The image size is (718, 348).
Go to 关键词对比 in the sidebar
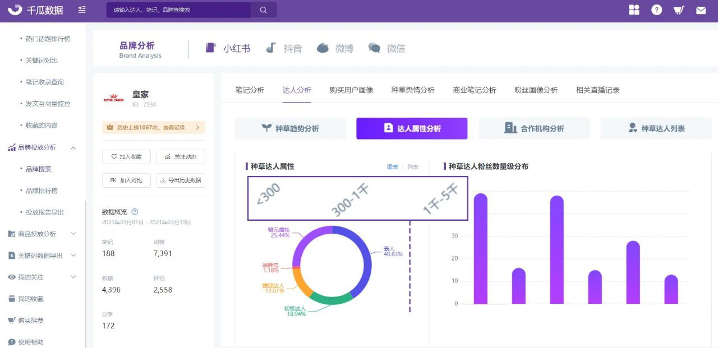(x=42, y=61)
